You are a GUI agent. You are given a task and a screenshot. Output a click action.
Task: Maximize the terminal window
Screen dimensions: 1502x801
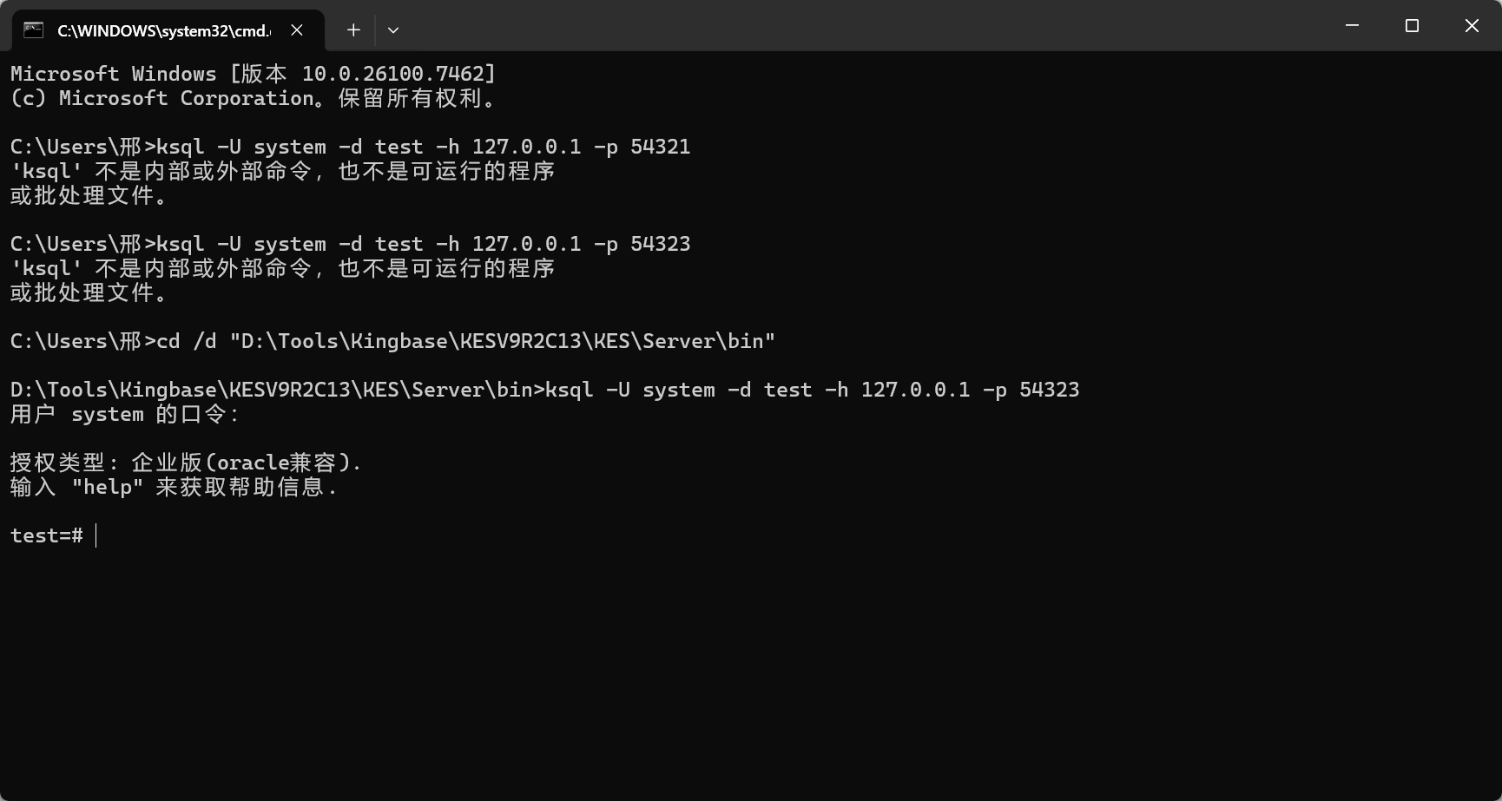[1412, 26]
